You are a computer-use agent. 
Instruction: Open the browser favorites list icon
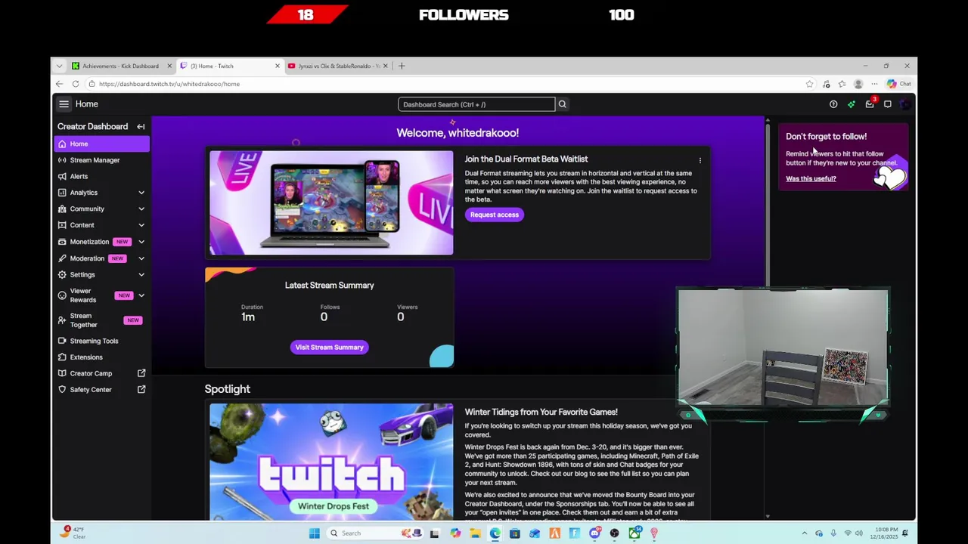pos(842,84)
